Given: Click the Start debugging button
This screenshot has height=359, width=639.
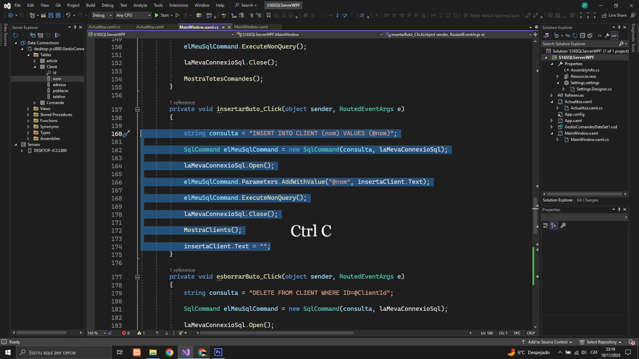Looking at the screenshot, I should pyautogui.click(x=162, y=15).
